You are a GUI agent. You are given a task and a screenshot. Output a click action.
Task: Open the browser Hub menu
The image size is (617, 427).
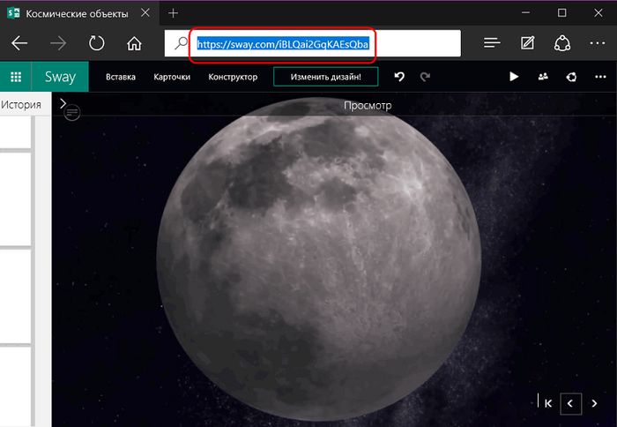pos(493,43)
